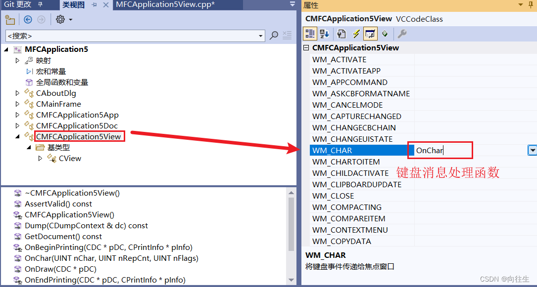Screen dimensions: 537x287
Task: Click the OnChar value field
Action: coord(471,150)
